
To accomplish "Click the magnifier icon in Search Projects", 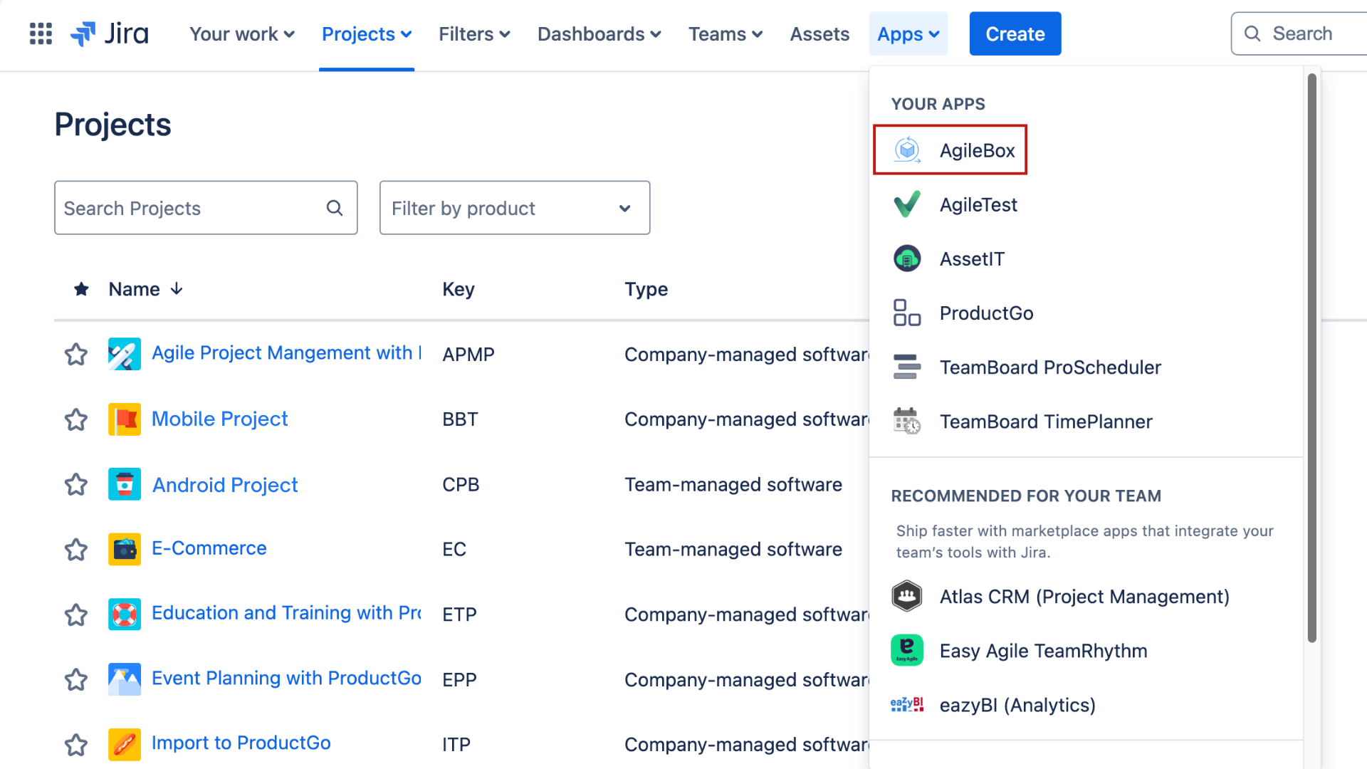I will [335, 208].
